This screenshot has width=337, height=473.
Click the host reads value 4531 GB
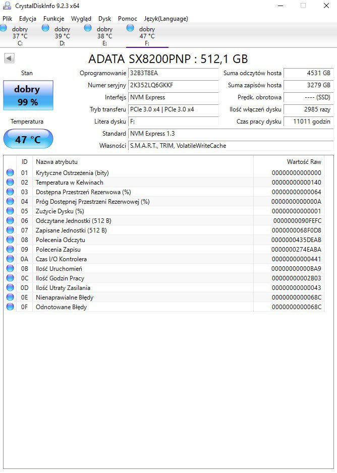pyautogui.click(x=309, y=73)
